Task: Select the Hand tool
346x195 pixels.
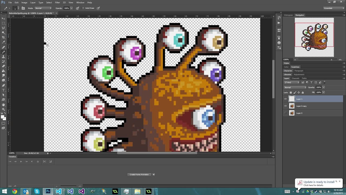Action: tap(3, 105)
